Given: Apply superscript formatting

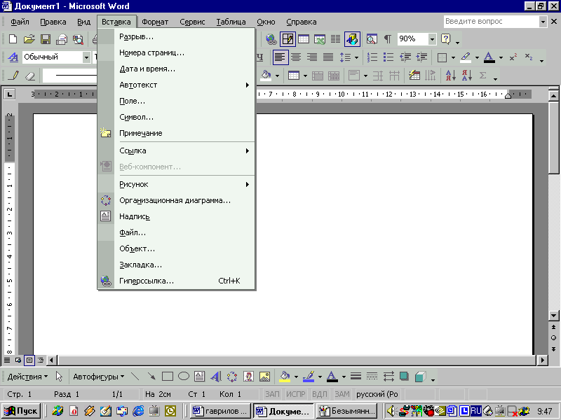Looking at the screenshot, I should (x=513, y=57).
